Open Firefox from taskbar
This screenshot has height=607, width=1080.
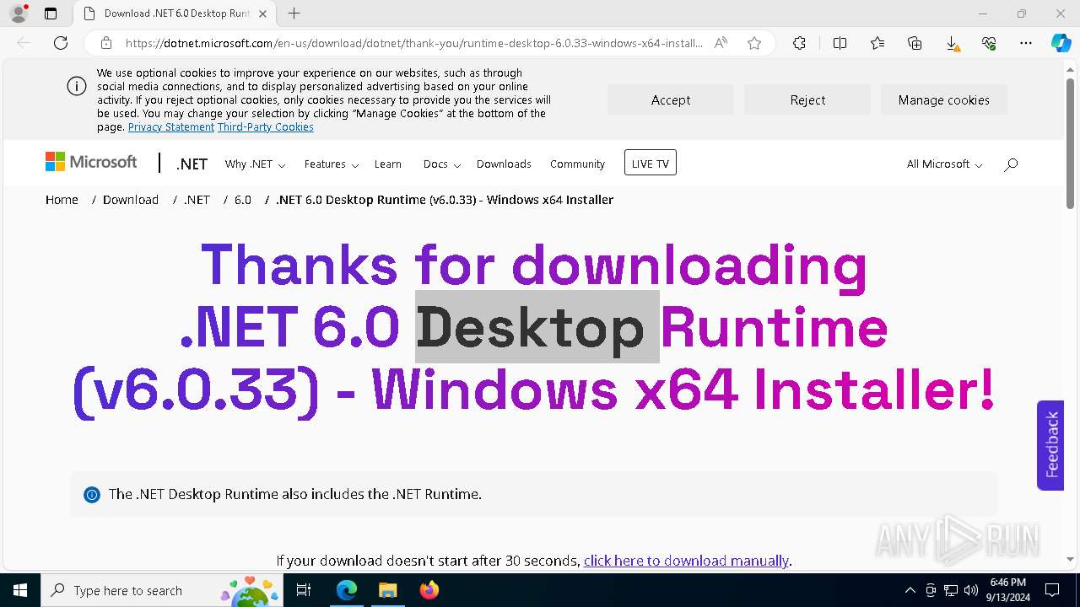tap(429, 590)
